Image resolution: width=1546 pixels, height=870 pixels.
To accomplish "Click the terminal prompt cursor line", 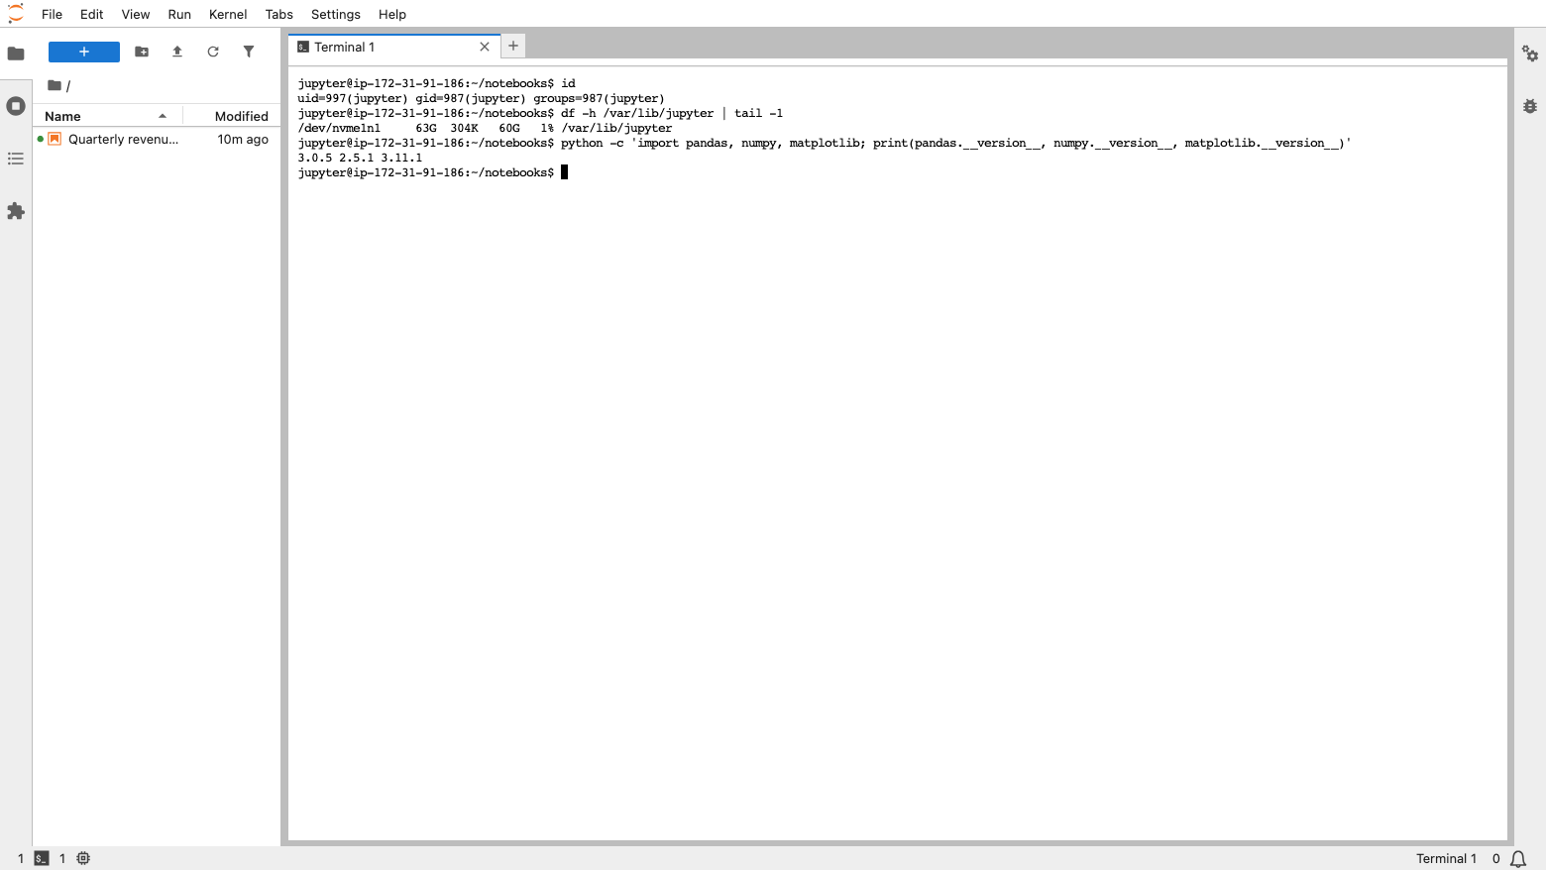I will 433,172.
